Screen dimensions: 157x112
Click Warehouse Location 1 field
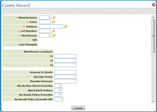pyautogui.click(x=65, y=56)
